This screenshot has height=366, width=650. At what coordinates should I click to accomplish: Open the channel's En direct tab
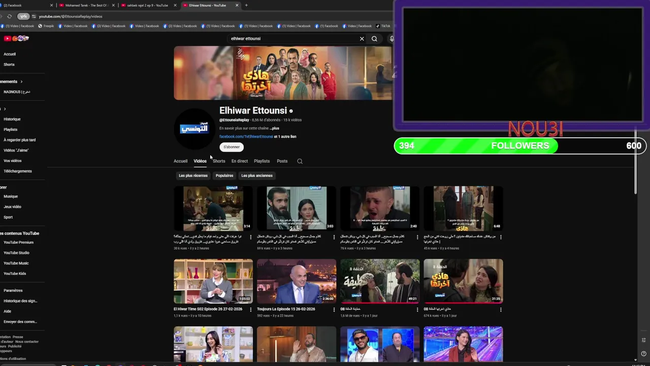[x=240, y=161]
